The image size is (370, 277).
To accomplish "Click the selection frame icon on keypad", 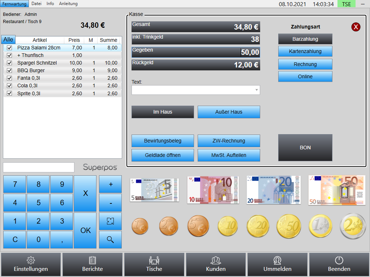I will pyautogui.click(x=110, y=221).
